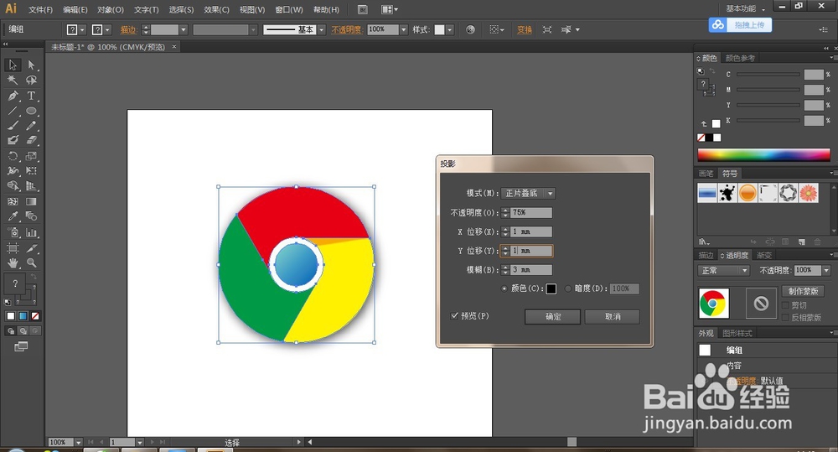
Task: Select the Rotate tool
Action: pyautogui.click(x=13, y=156)
